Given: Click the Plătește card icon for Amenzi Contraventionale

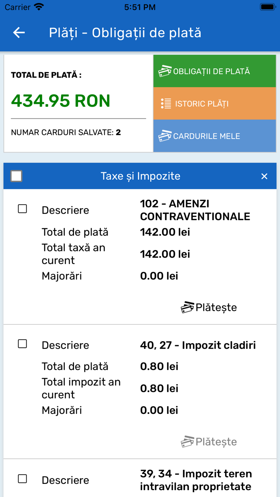Looking at the screenshot, I should (186, 307).
